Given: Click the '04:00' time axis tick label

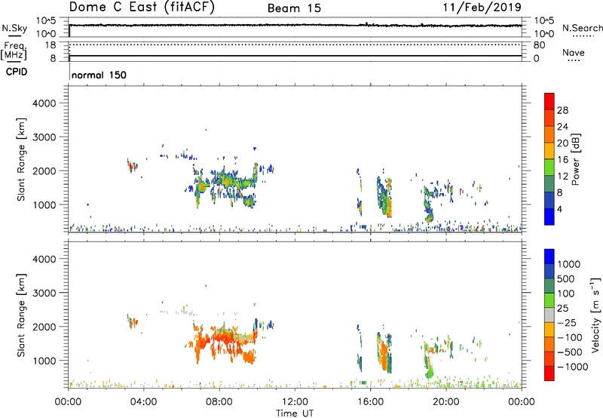Looking at the screenshot, I should point(143,402).
